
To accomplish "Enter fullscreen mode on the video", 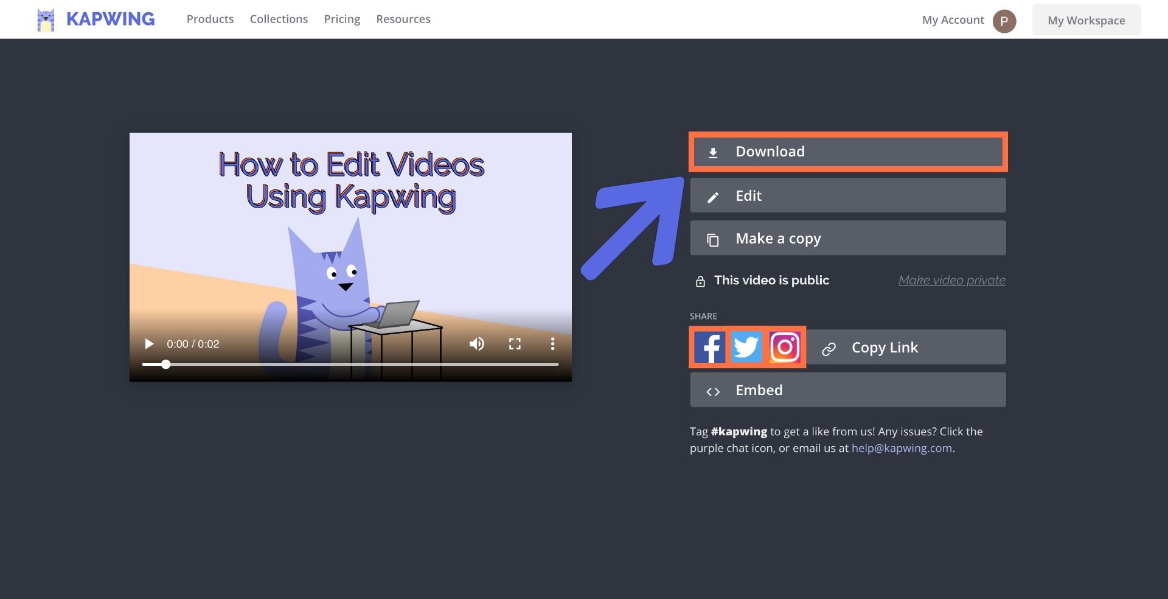I will [x=515, y=344].
